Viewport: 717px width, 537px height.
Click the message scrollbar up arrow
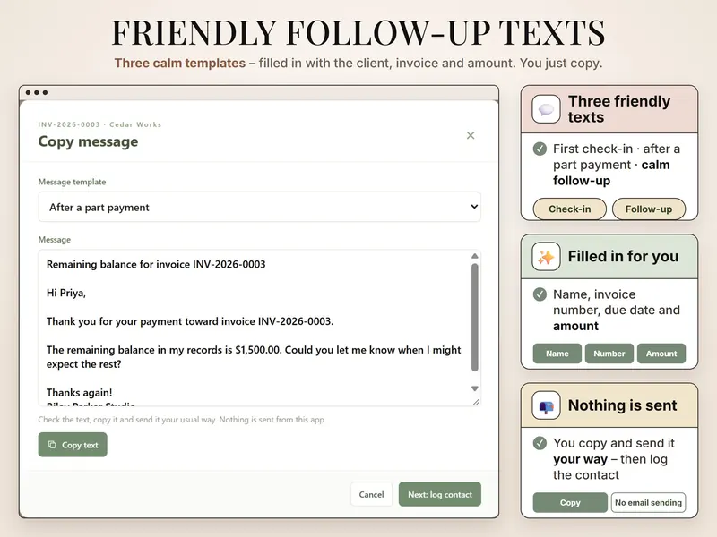coord(475,256)
